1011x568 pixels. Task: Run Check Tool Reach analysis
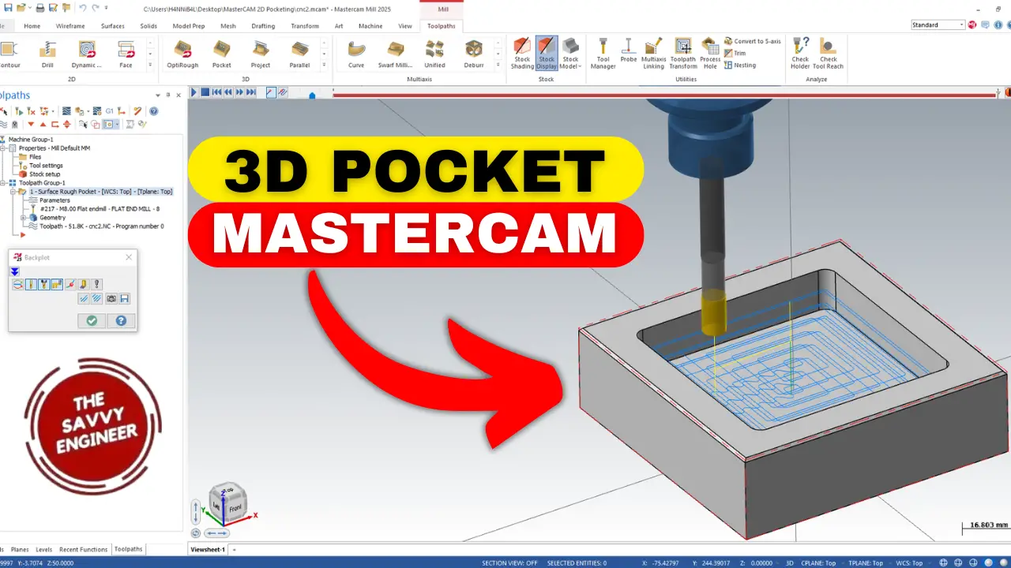tap(829, 54)
